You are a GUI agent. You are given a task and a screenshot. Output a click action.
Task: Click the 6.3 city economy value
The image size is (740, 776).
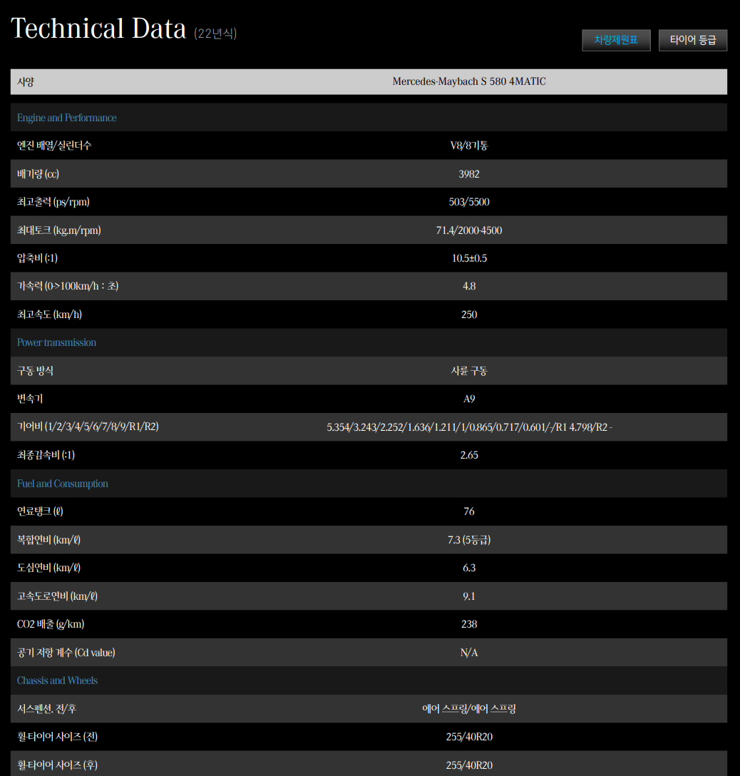469,568
